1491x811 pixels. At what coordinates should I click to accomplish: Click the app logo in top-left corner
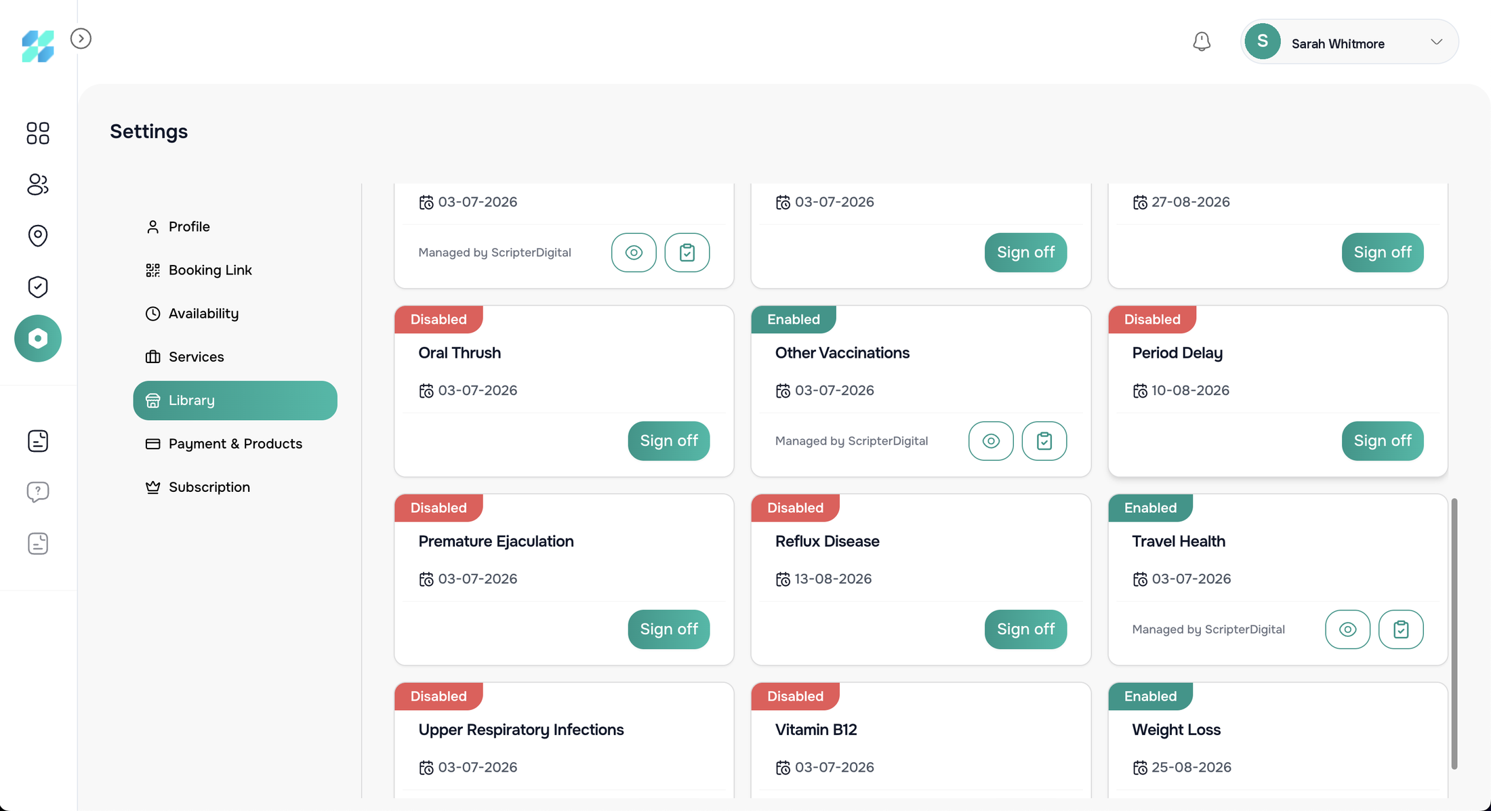(38, 46)
